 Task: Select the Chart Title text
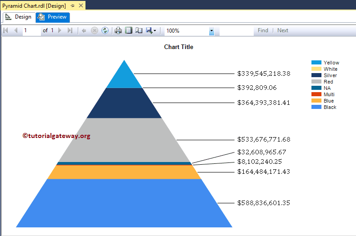(179, 47)
